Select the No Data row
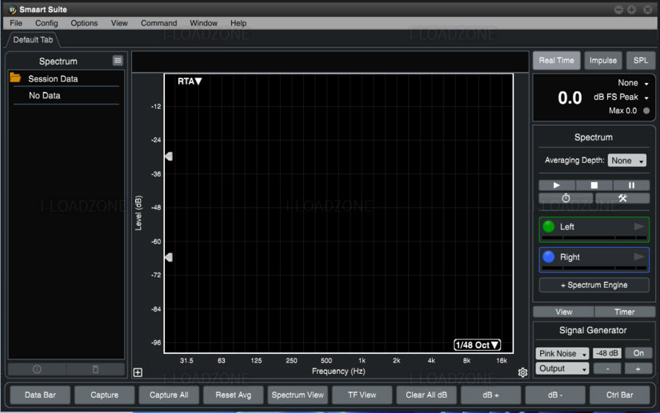This screenshot has height=413, width=660. pyautogui.click(x=66, y=95)
